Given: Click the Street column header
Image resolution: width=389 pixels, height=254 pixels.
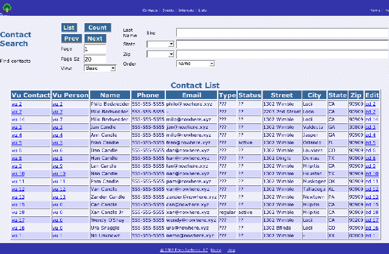Looking at the screenshot, I should point(282,95).
